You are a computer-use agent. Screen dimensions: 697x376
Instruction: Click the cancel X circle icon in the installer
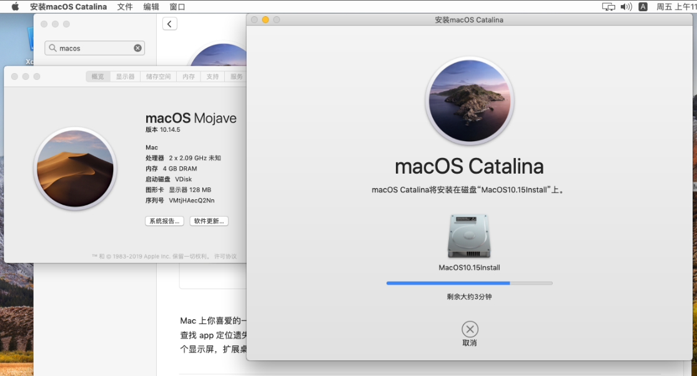tap(470, 329)
